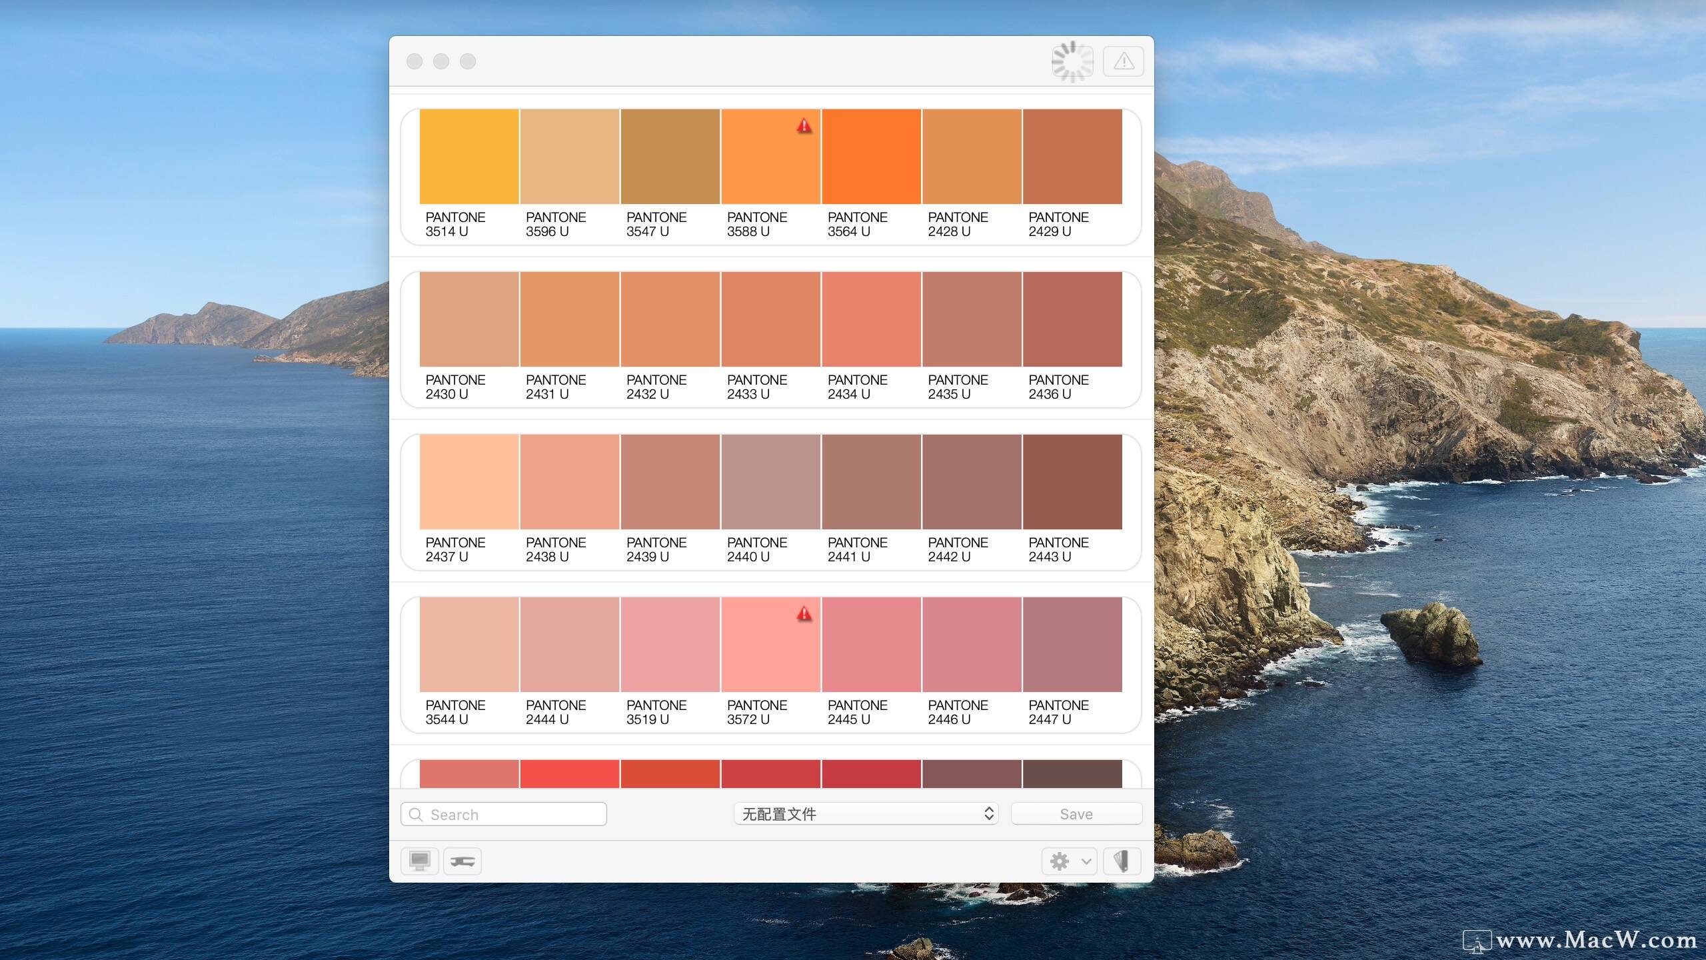1706x960 pixels.
Task: Click the PANTONE 2440 U swatch
Action: point(770,482)
